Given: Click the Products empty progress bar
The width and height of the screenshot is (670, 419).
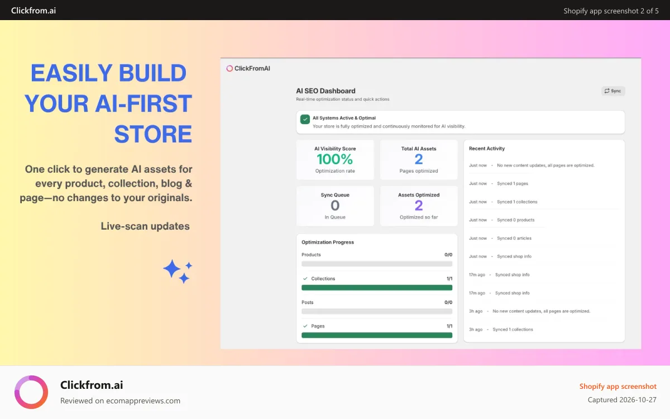Looking at the screenshot, I should coord(377,264).
